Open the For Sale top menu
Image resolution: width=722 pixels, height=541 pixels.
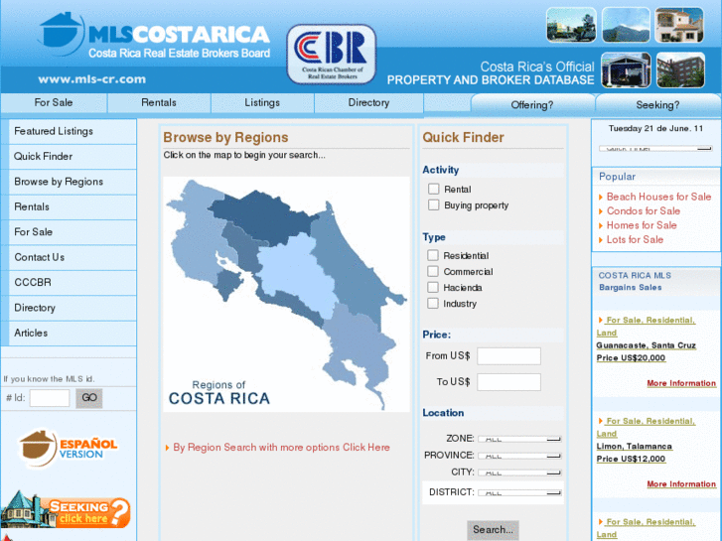pos(54,102)
